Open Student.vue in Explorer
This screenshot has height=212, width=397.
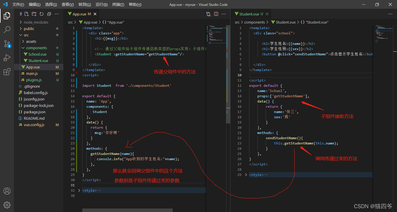tap(39, 61)
